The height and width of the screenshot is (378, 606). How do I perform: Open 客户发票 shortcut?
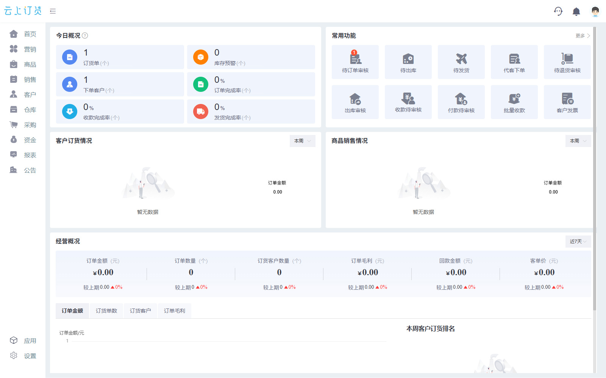[x=567, y=102]
